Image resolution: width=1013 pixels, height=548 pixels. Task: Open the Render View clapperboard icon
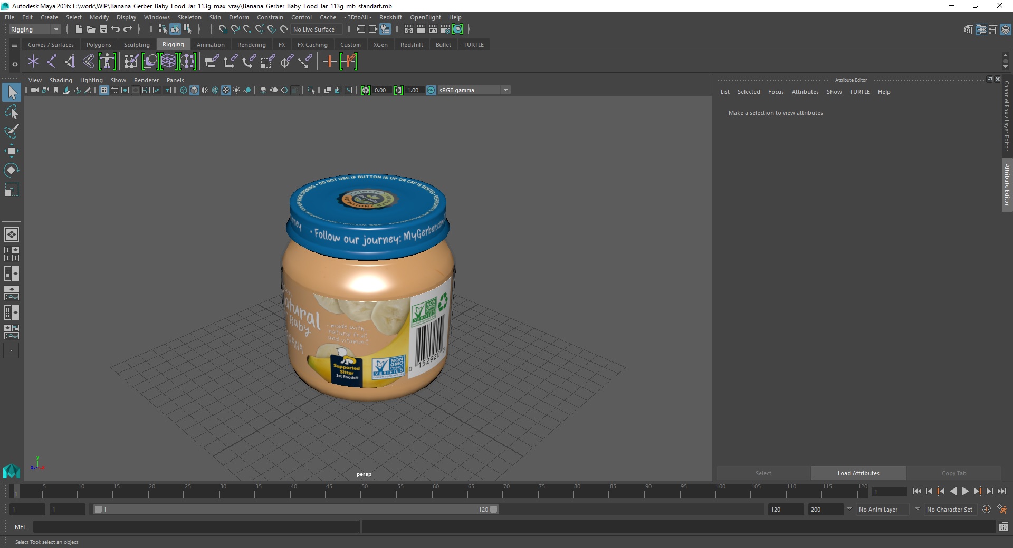pos(409,30)
